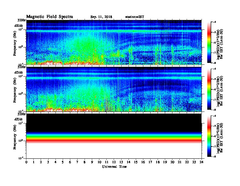Click the "19" tick on Universal Time axis
The width and height of the screenshot is (240, 186).
165,162
